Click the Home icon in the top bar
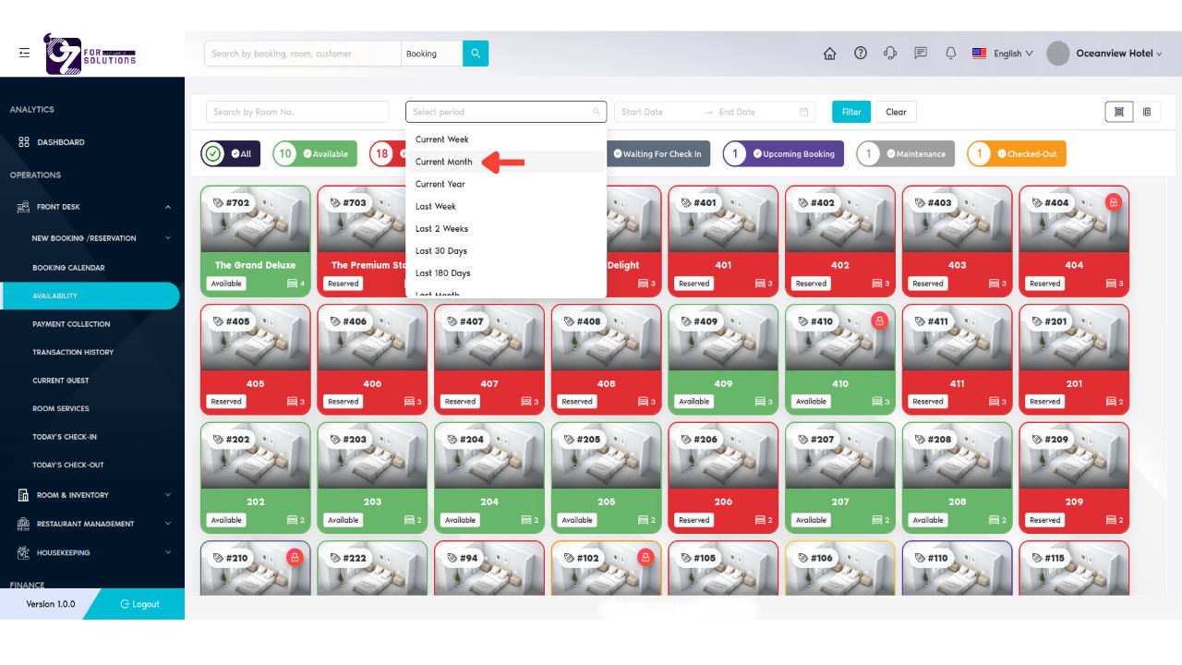 click(x=829, y=53)
